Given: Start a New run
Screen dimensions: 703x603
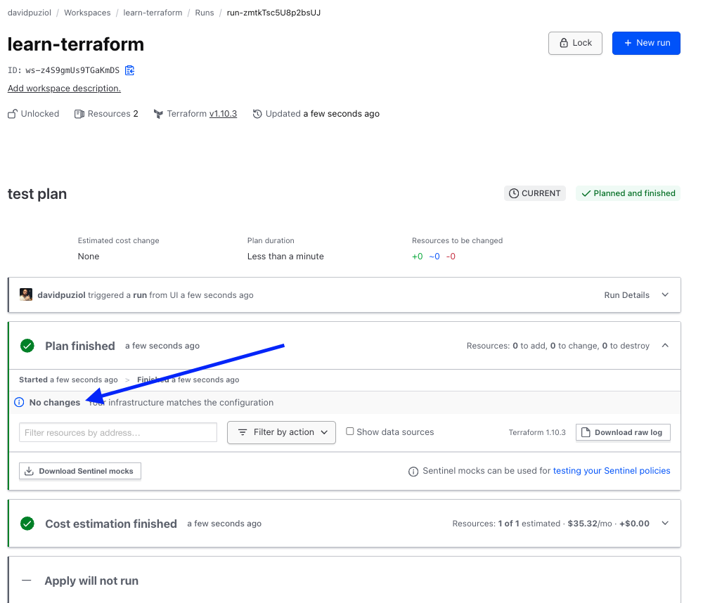Looking at the screenshot, I should (646, 43).
